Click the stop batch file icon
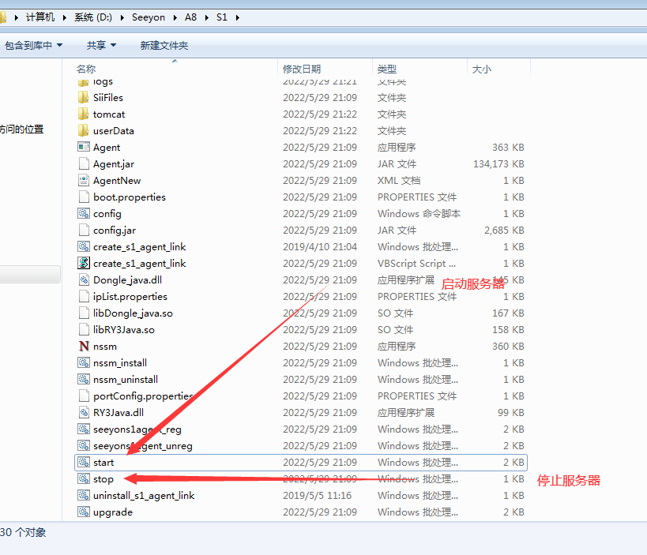The height and width of the screenshot is (555, 647). 84,478
